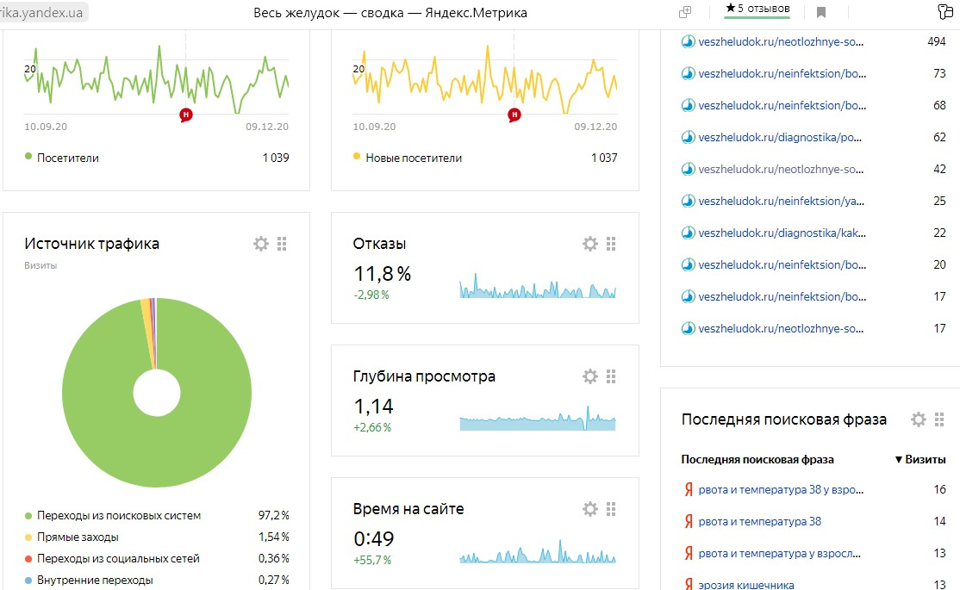
Task: Click the 1 039 visitors total value
Action: coord(276,158)
